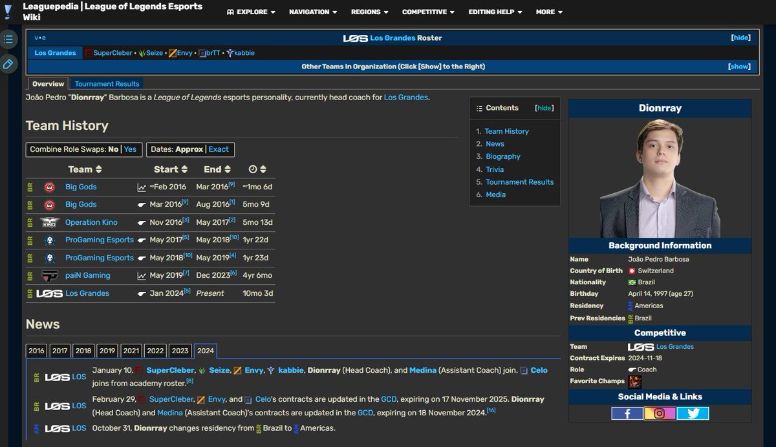Open the navbox edit 'e' link
Screen dimensions: 776x447
coord(44,37)
